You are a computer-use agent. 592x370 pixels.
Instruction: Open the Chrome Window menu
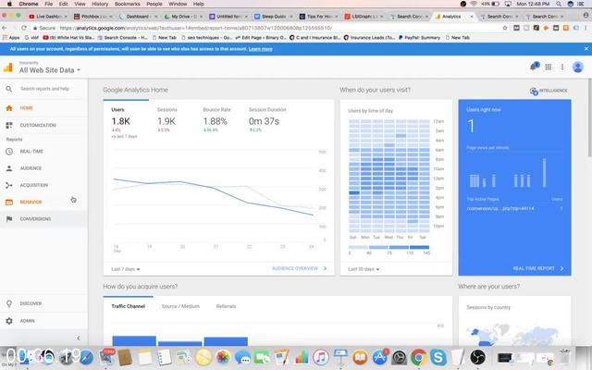coord(178,4)
